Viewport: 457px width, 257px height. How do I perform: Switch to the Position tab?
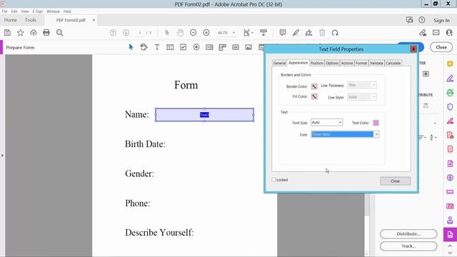point(317,63)
